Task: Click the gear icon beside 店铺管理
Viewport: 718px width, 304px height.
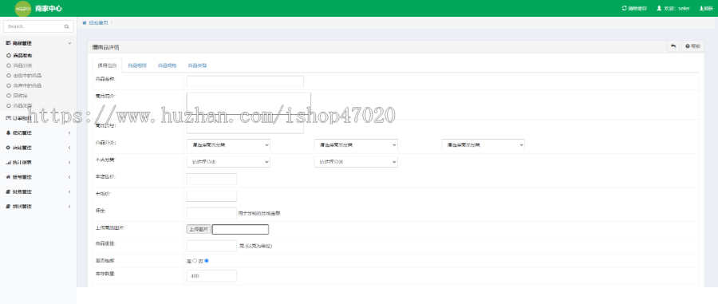Action: pos(8,148)
